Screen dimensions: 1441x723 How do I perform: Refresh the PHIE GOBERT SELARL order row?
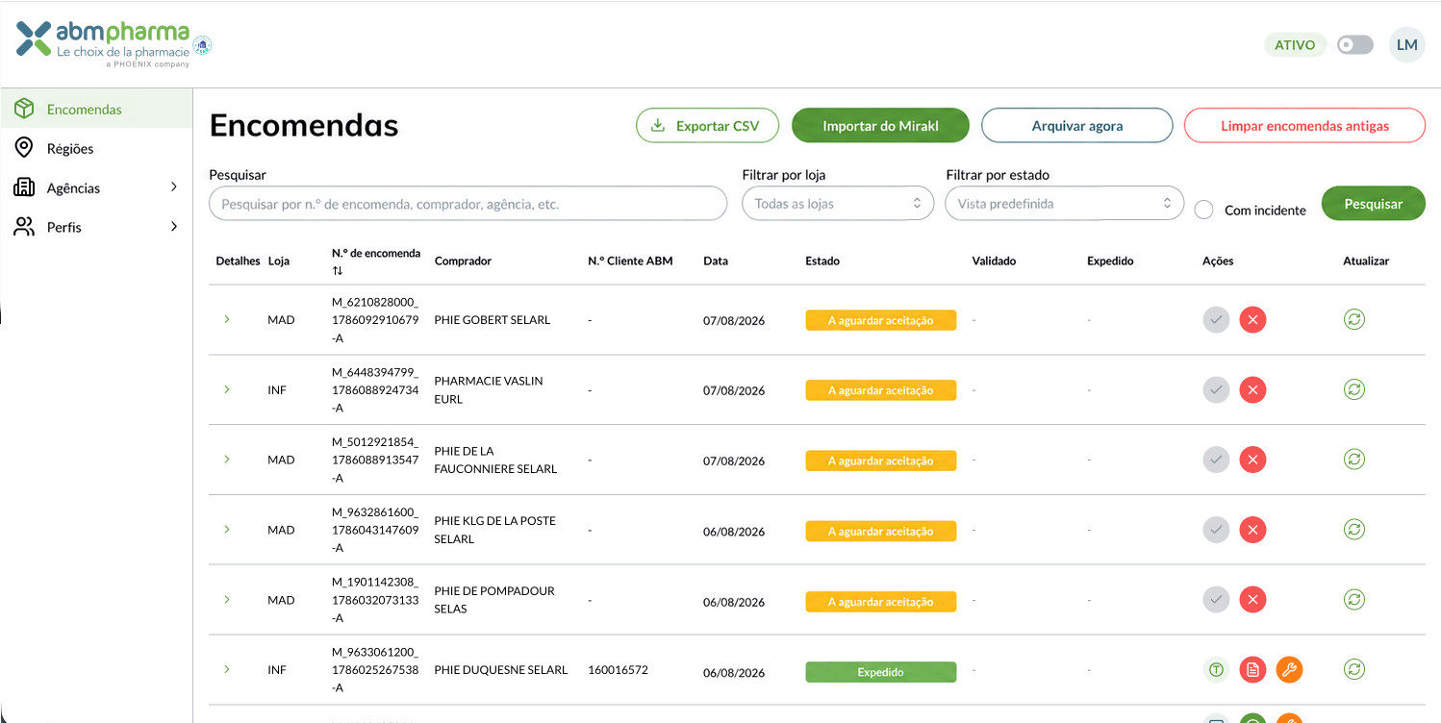(1354, 320)
